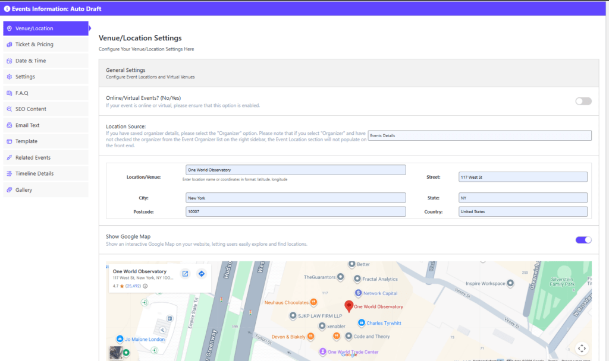Image resolution: width=609 pixels, height=361 pixels.
Task: Click the Postcode field showing 10007
Action: tap(296, 211)
